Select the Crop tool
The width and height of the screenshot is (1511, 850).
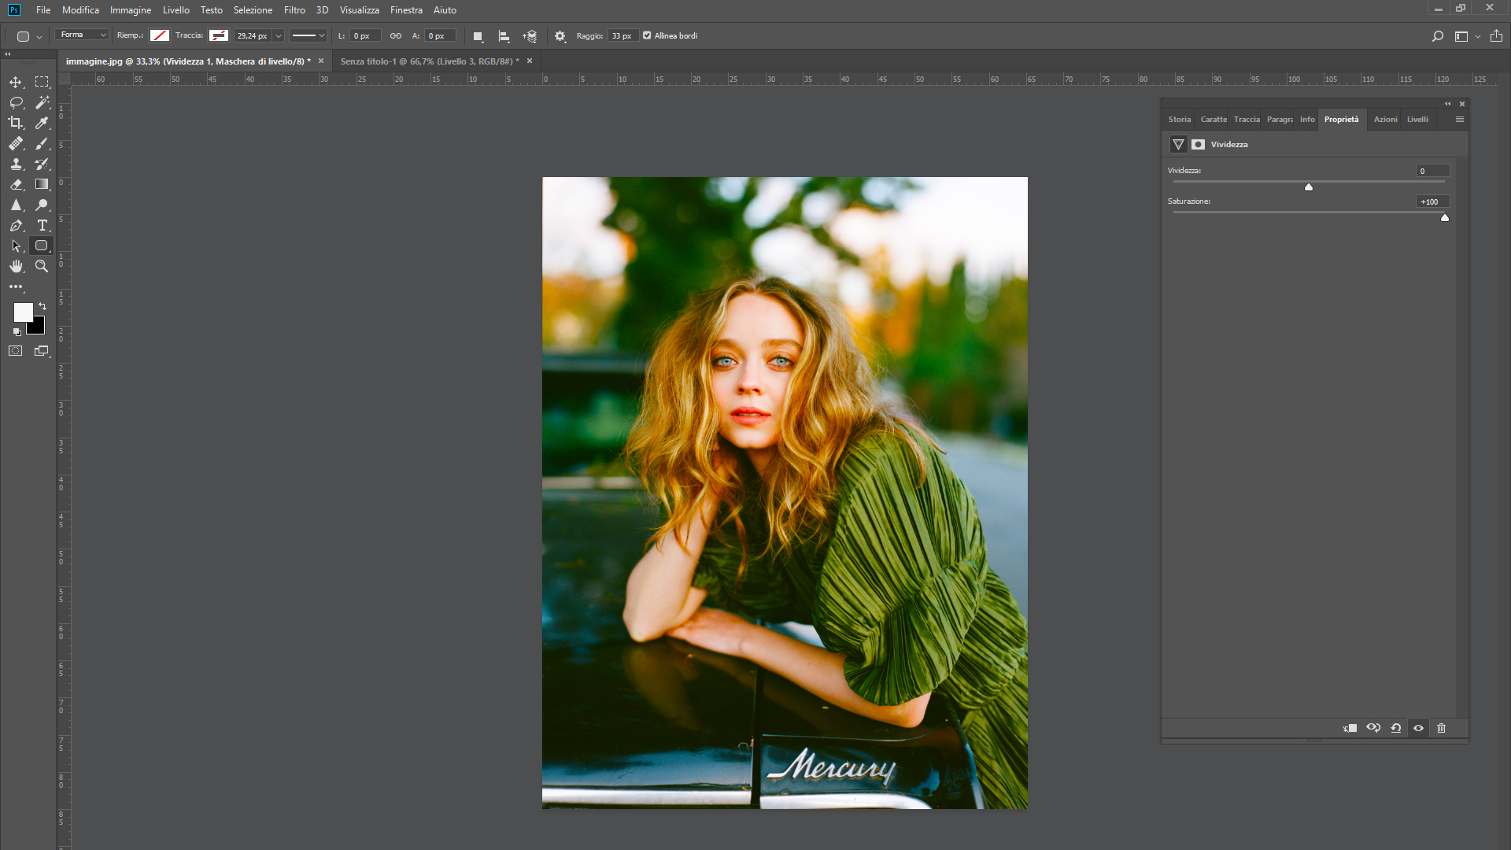[x=16, y=123]
